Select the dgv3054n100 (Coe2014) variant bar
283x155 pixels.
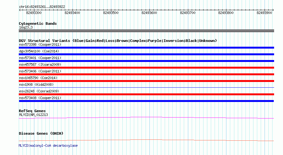[146, 54]
